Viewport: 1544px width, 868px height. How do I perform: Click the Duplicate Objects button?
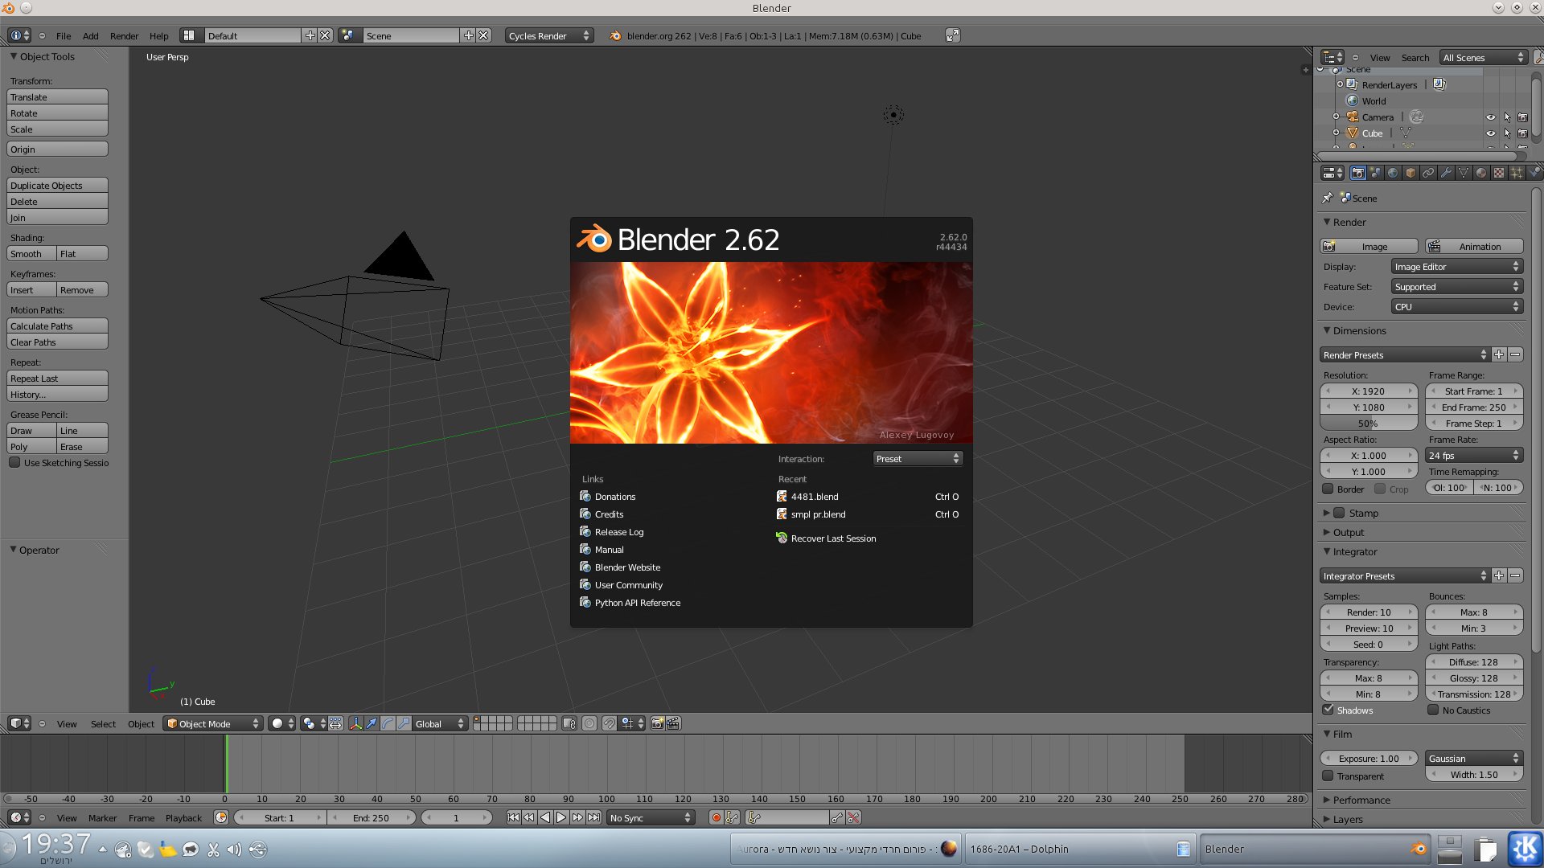pos(57,186)
